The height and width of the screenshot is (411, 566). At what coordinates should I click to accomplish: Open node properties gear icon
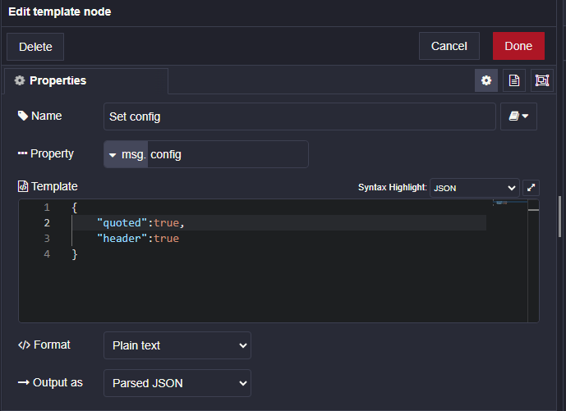[x=485, y=80]
